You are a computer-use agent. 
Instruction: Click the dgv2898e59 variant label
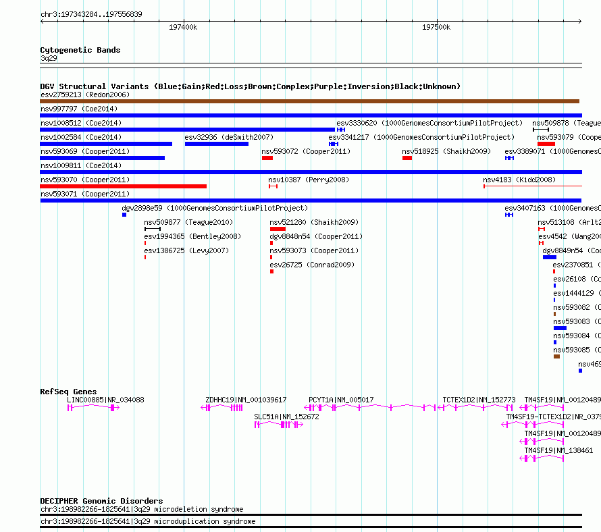click(x=215, y=208)
